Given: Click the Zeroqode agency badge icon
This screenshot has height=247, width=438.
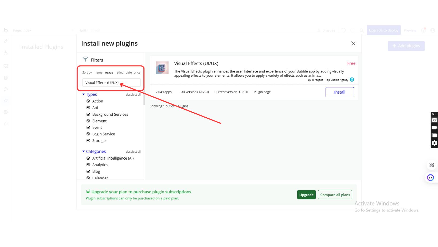Looking at the screenshot, I should (352, 80).
